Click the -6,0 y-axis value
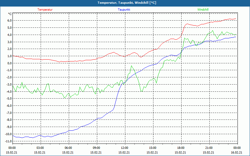The image size is (250, 156). (9, 106)
